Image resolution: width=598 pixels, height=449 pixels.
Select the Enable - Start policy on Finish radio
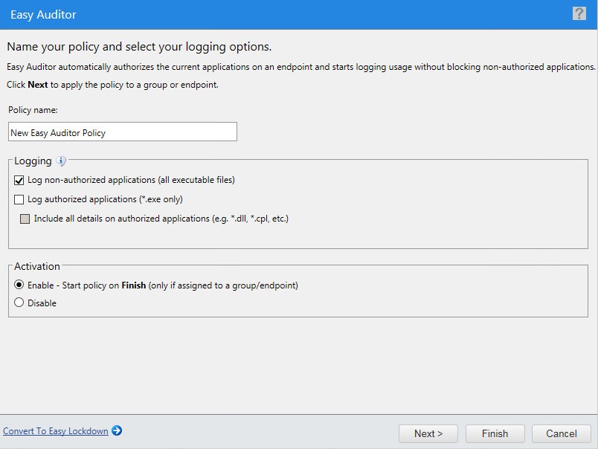[19, 285]
